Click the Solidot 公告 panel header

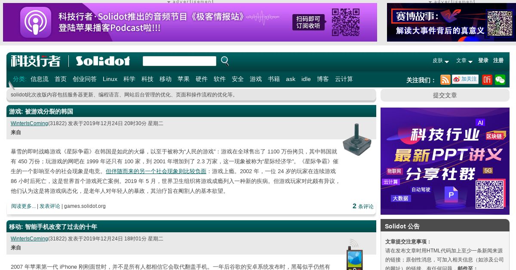click(445, 226)
